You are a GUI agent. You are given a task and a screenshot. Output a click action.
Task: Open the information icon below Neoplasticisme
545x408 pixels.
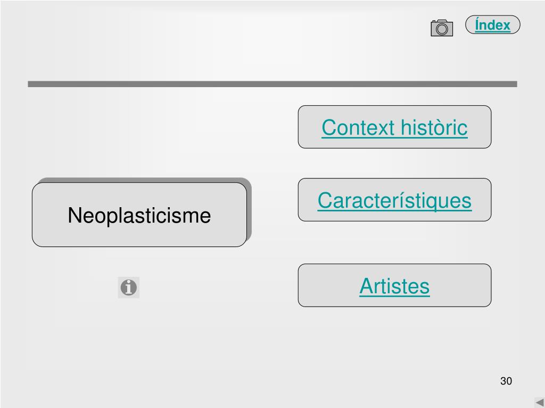129,287
